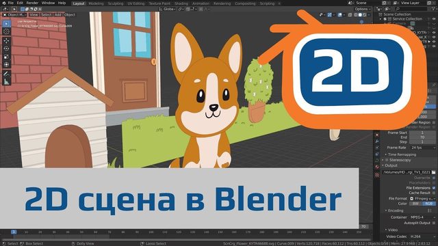Enable the Stereoscopy checkbox
Screen dimensions: 438x246
click(387, 160)
